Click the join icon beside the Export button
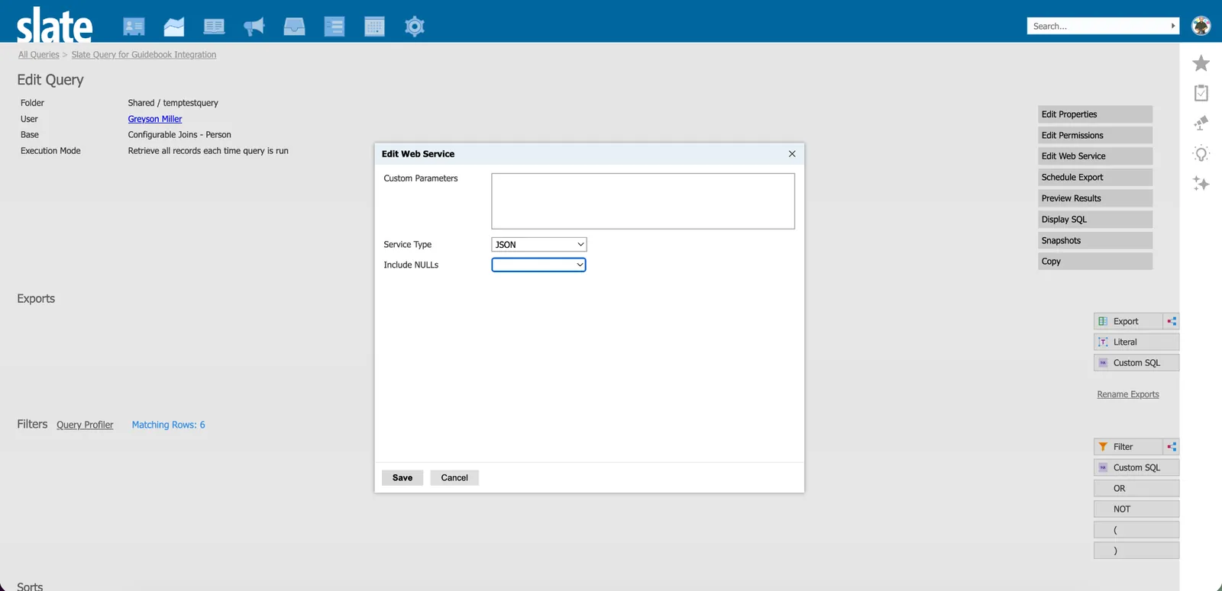This screenshot has width=1222, height=591. (1172, 321)
